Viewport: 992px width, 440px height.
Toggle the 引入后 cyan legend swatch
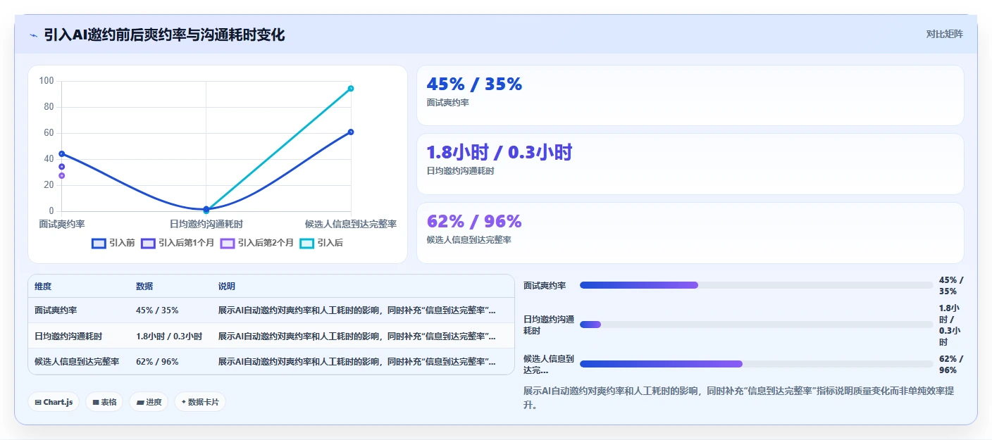(307, 243)
